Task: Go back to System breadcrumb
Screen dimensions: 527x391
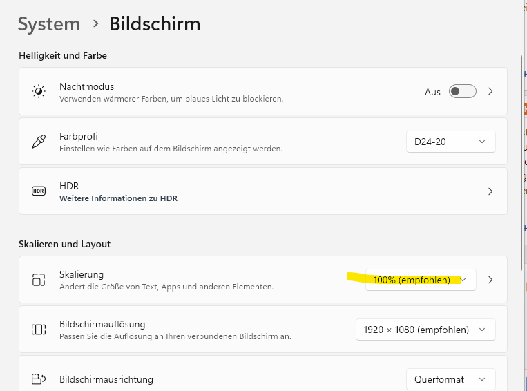Action: tap(49, 24)
